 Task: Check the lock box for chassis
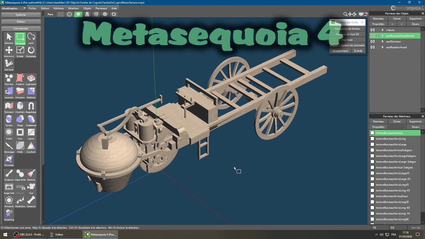(x=378, y=30)
